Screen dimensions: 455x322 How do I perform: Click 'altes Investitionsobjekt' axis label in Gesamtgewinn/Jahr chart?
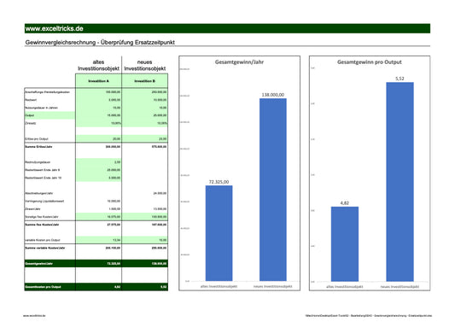click(x=219, y=286)
